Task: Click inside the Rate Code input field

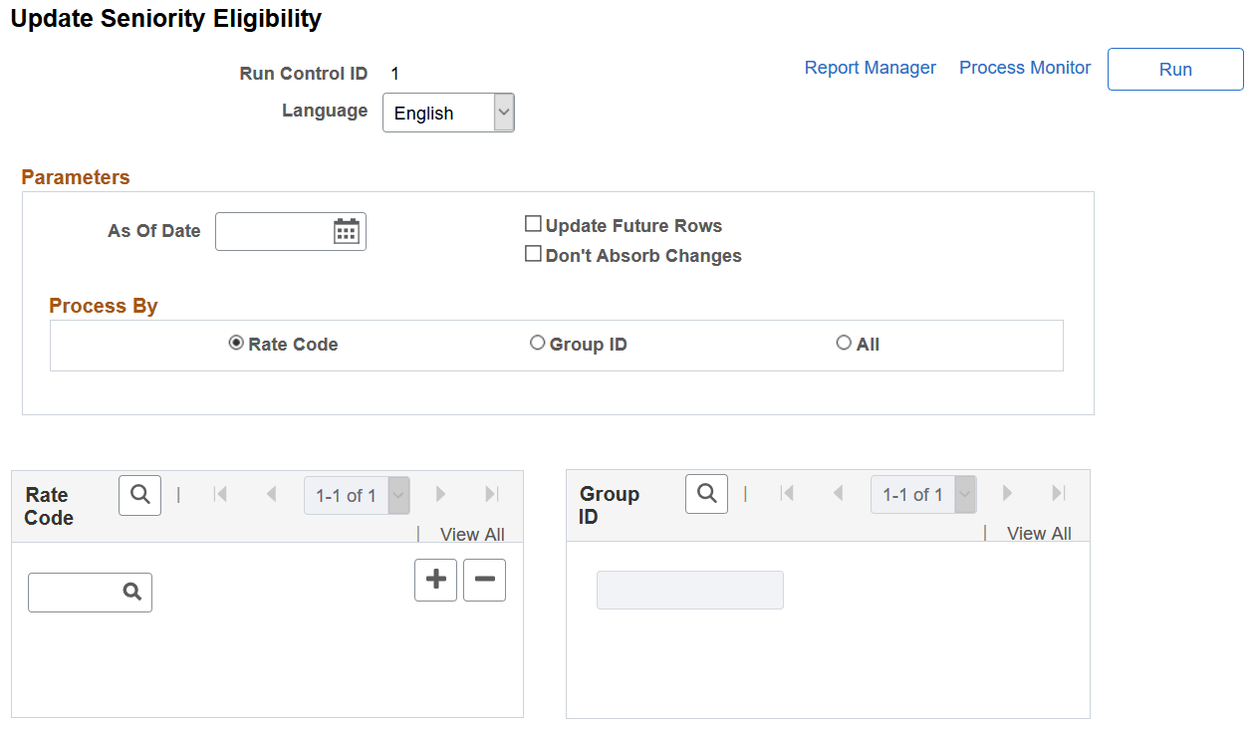Action: click(80, 592)
